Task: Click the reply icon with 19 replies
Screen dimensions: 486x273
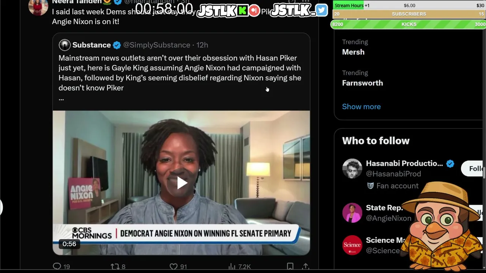Action: pyautogui.click(x=57, y=267)
